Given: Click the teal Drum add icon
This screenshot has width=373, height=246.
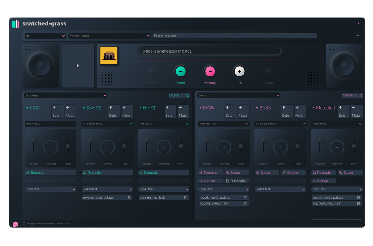Looking at the screenshot, I should point(181,71).
